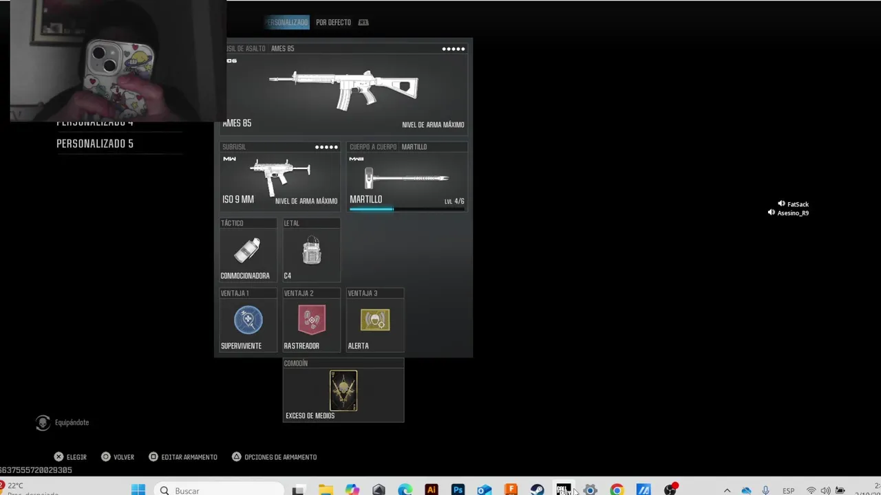
Task: Click the Comodín header label
Action: 296,363
